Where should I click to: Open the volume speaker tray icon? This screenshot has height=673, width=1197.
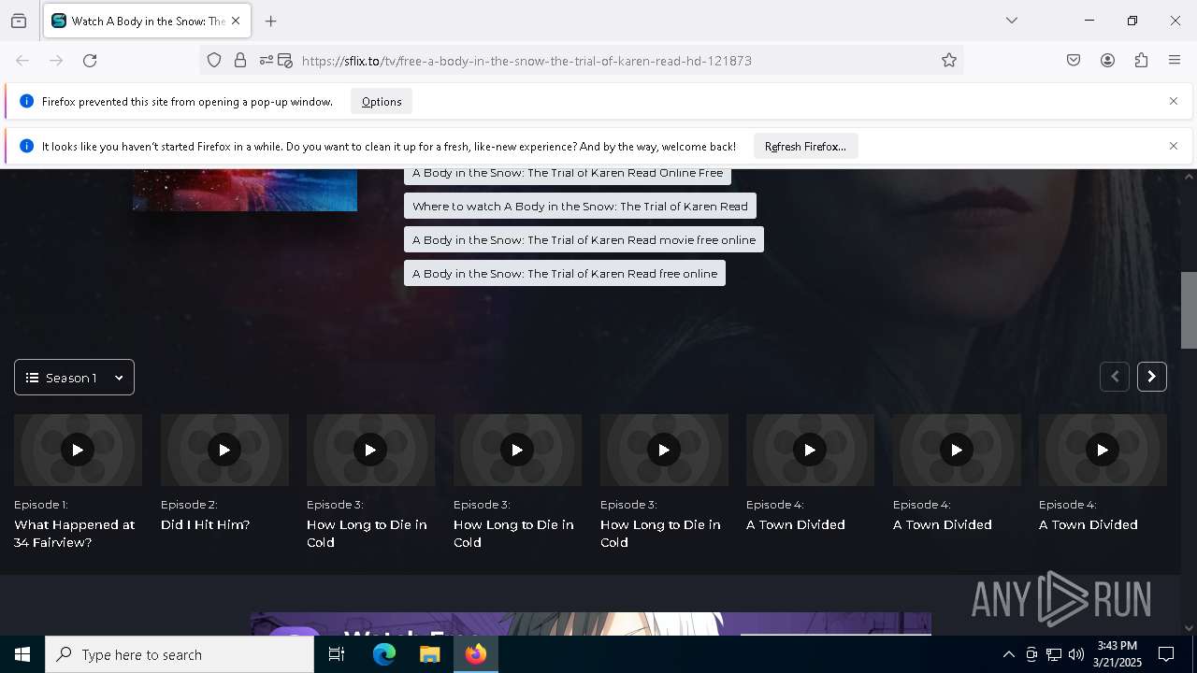[x=1076, y=654]
